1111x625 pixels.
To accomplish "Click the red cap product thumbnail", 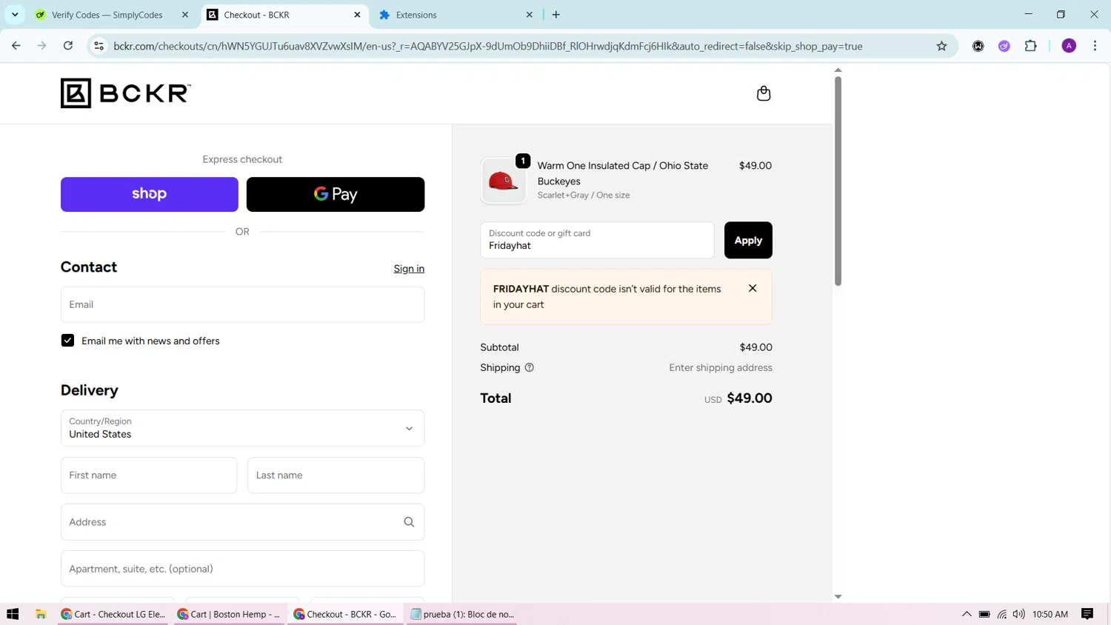I will click(504, 181).
